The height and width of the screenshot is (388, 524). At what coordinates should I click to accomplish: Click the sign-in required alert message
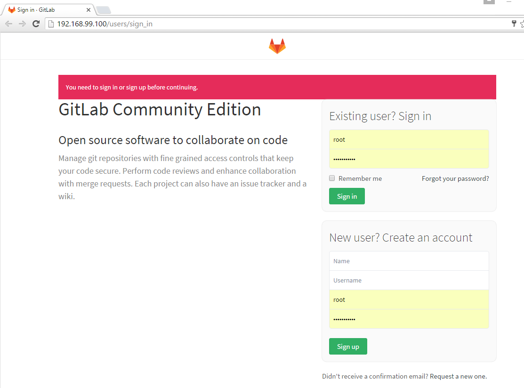pos(277,87)
